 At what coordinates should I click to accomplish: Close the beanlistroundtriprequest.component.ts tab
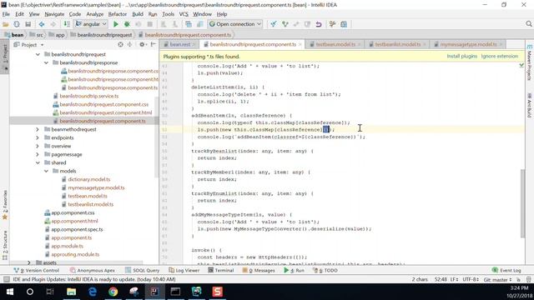(300, 44)
